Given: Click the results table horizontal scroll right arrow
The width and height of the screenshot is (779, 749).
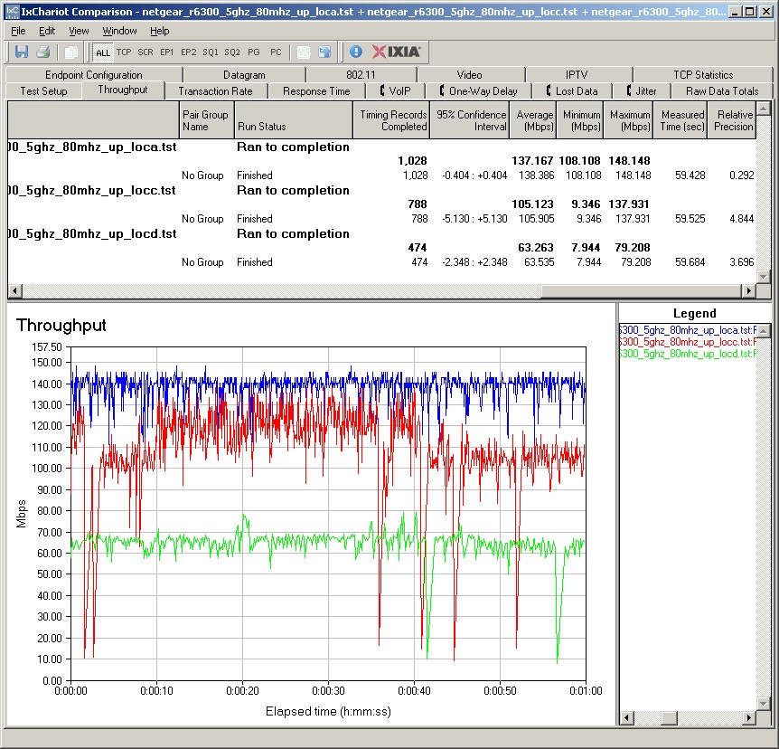Looking at the screenshot, I should pyautogui.click(x=748, y=290).
